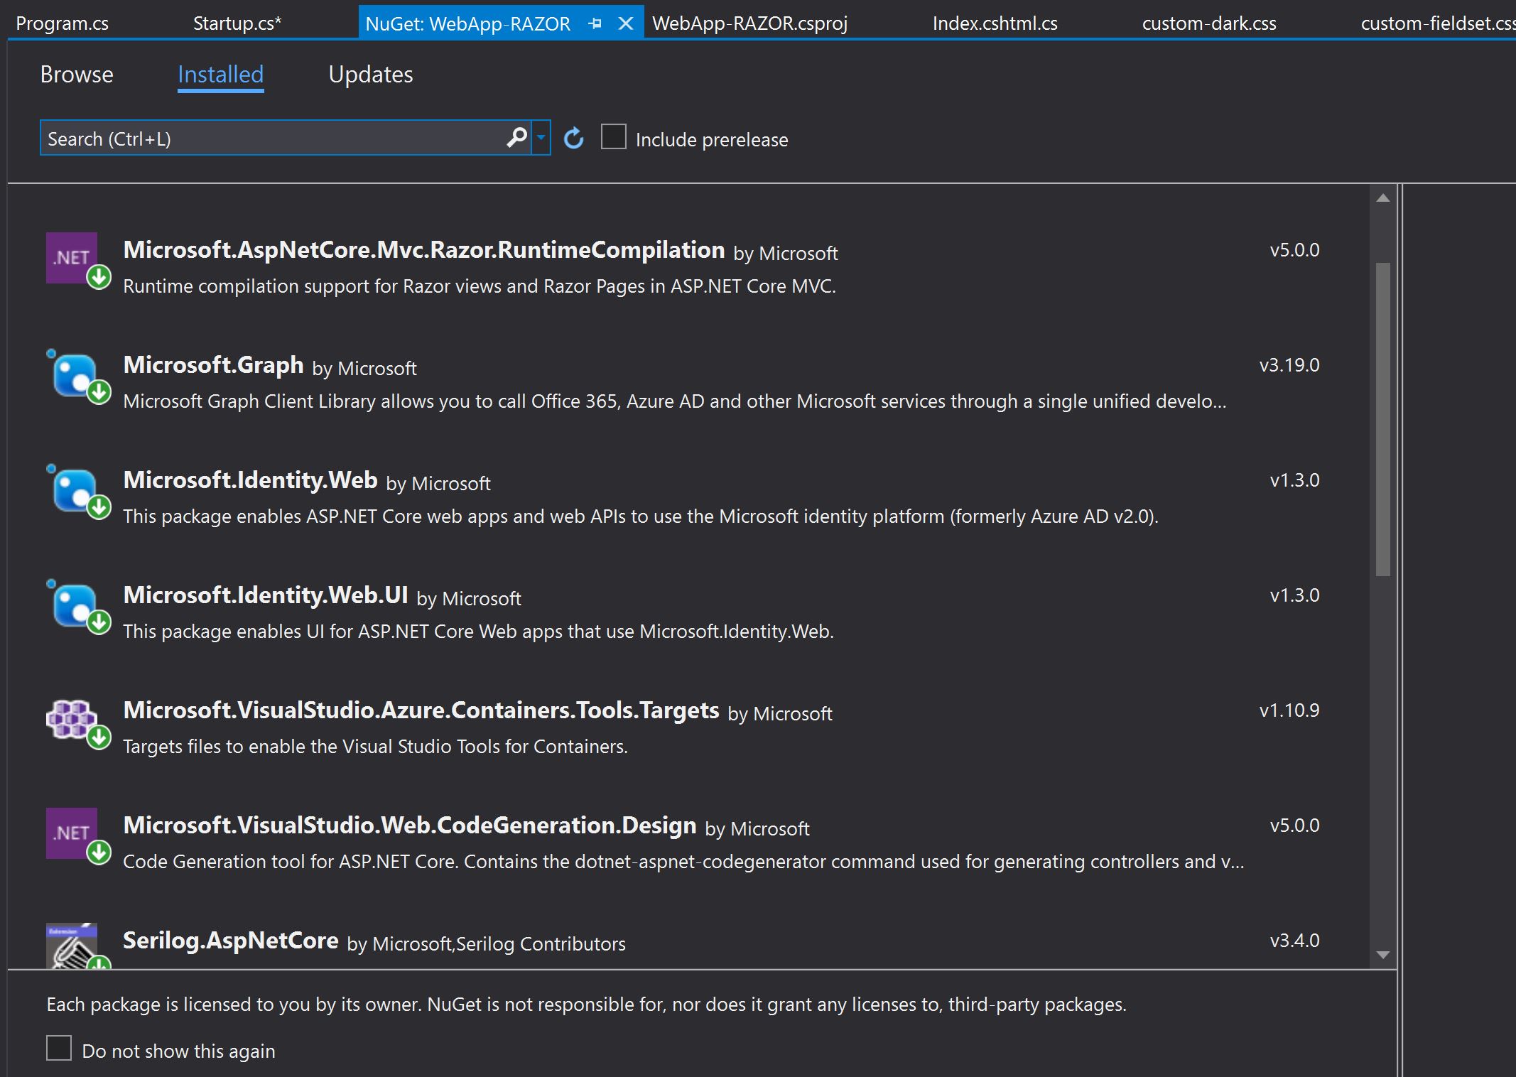Image resolution: width=1516 pixels, height=1077 pixels.
Task: Click the refresh packages icon
Action: (x=573, y=138)
